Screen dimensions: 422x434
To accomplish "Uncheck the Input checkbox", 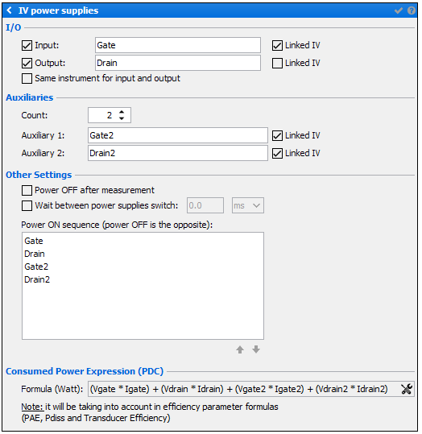I will (x=27, y=45).
